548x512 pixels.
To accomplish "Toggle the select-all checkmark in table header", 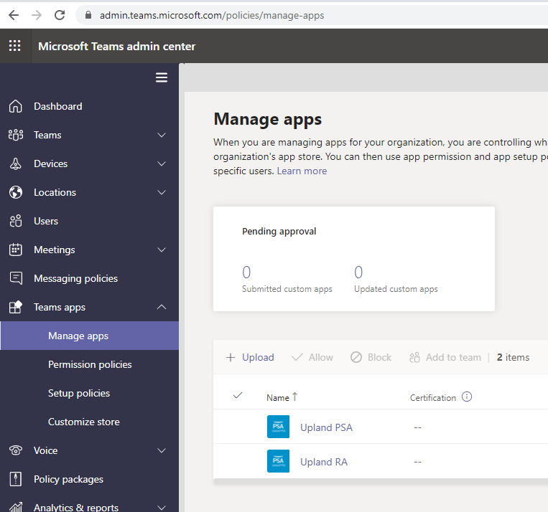I will (238, 396).
